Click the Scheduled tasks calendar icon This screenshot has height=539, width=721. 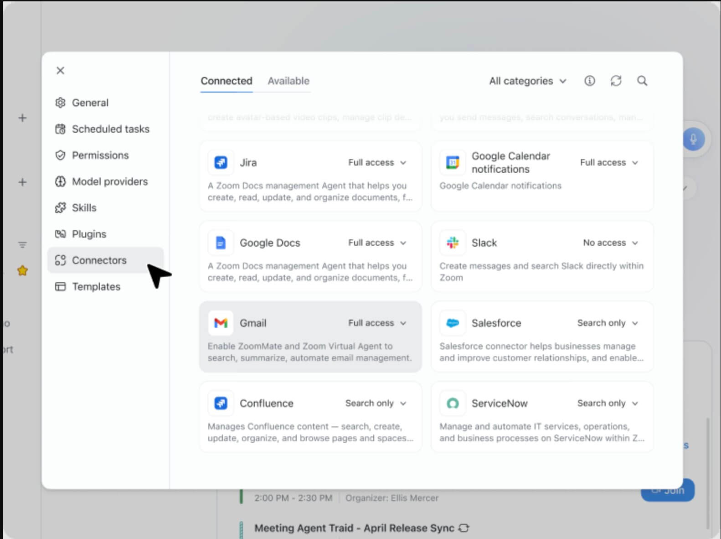[60, 129]
